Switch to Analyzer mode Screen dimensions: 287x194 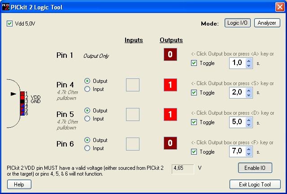coord(267,23)
